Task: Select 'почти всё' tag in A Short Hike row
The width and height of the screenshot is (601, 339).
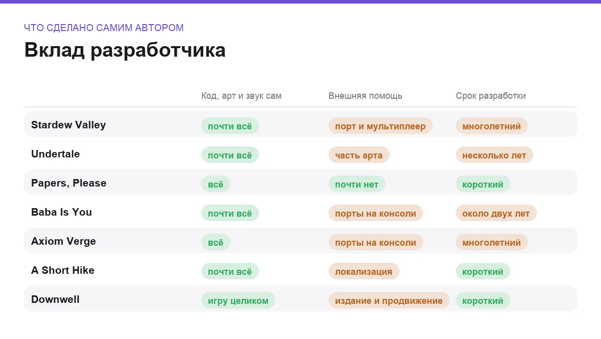Action: (230, 271)
